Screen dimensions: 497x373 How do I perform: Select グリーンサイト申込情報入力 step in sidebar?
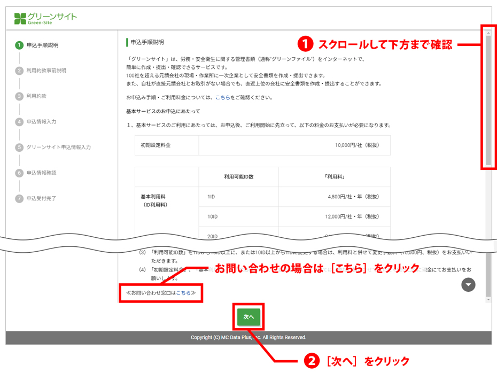coord(59,147)
